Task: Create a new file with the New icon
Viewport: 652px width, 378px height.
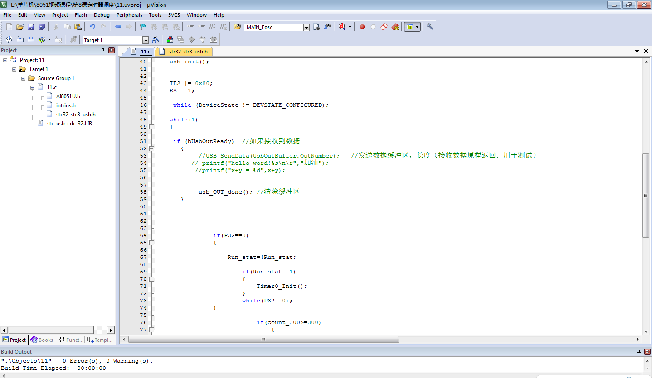Action: (x=9, y=27)
